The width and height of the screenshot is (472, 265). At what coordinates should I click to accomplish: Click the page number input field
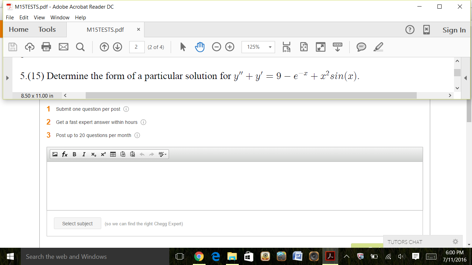point(136,47)
